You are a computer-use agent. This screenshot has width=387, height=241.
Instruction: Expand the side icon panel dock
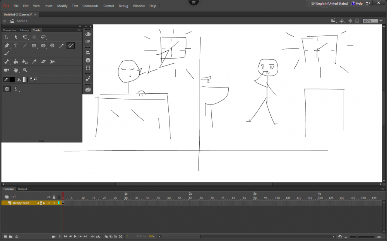coord(86,26)
